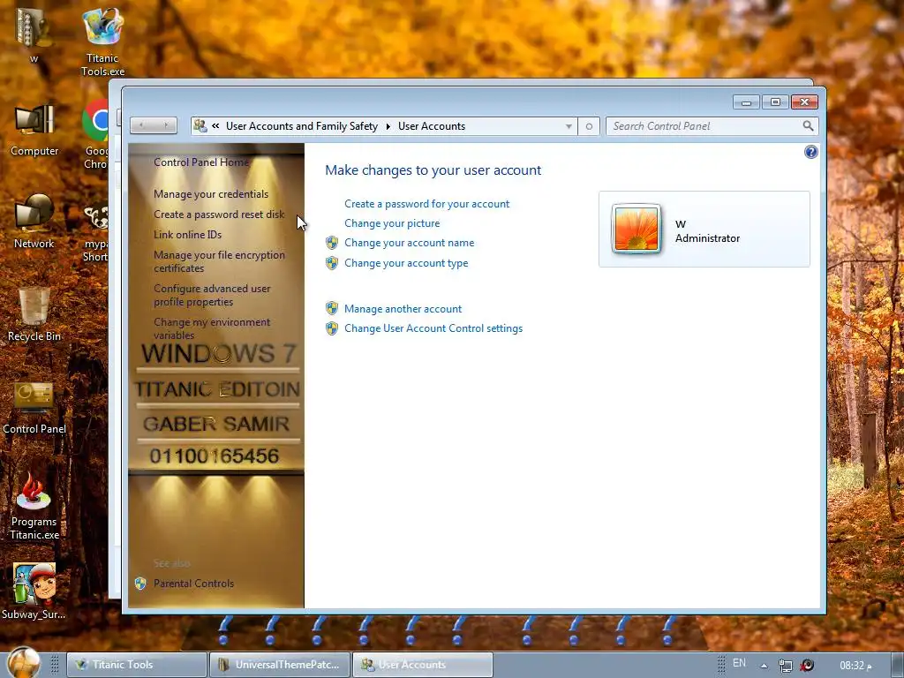The image size is (904, 678).
Task: Minimize the User Accounts window
Action: click(x=746, y=102)
